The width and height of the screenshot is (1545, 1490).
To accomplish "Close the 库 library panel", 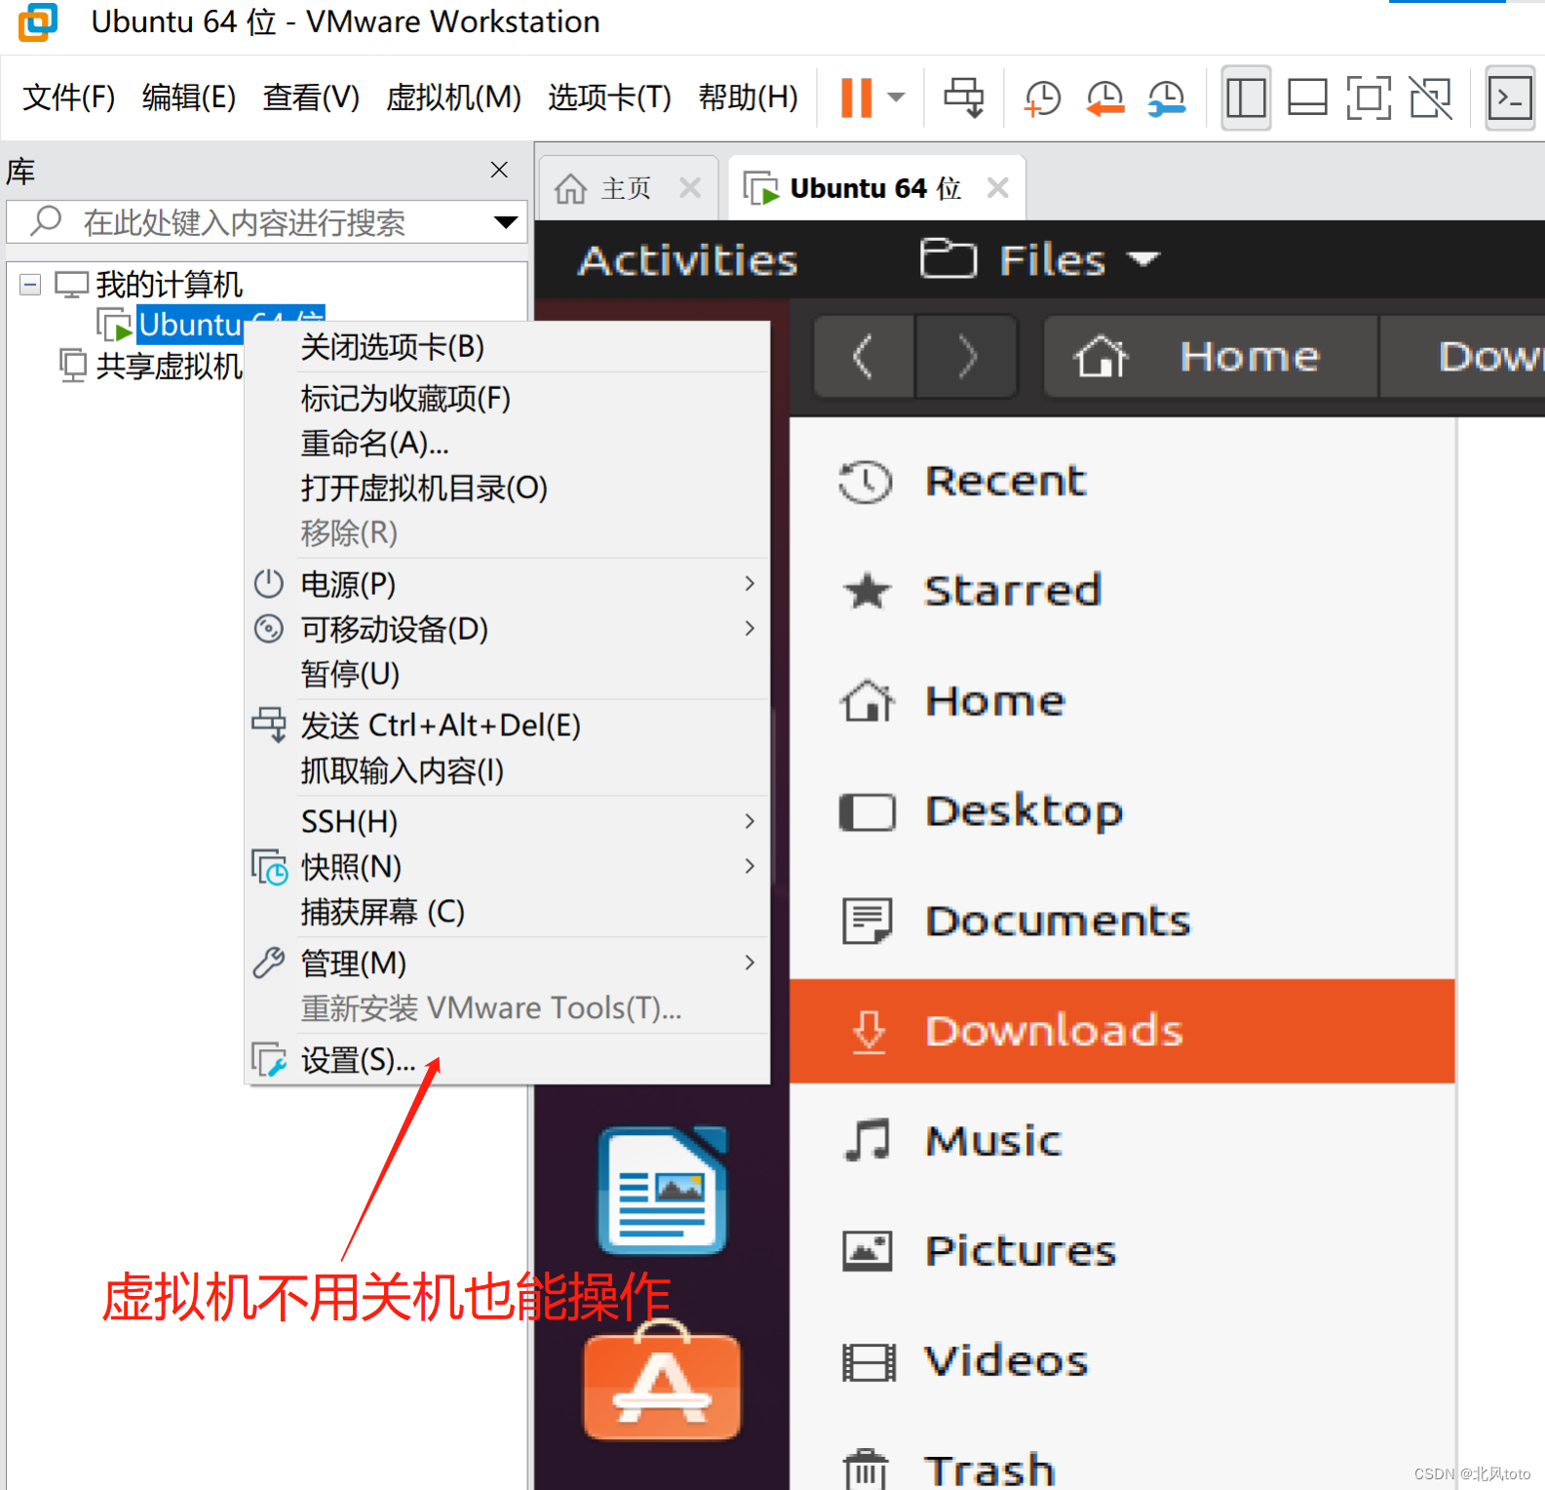I will (499, 170).
